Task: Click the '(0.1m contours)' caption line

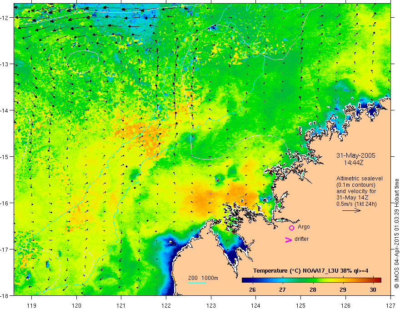Action: 355,185
